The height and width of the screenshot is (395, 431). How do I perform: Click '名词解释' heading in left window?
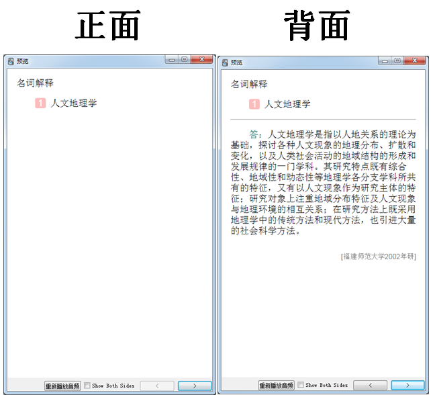(35, 83)
